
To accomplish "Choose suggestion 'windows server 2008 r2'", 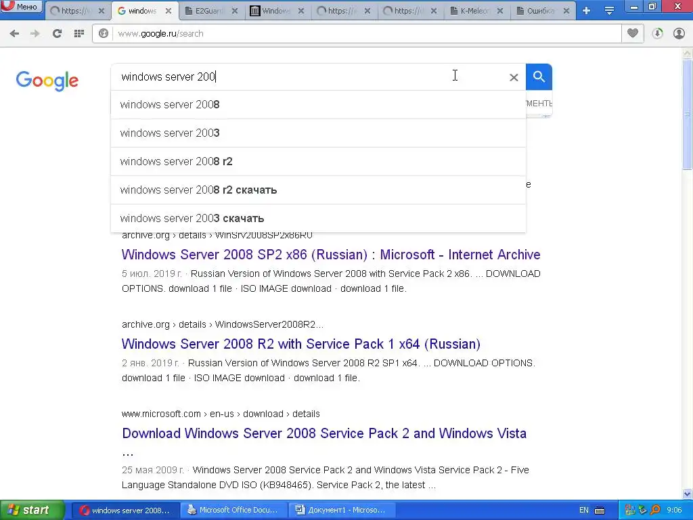I will 318,161.
